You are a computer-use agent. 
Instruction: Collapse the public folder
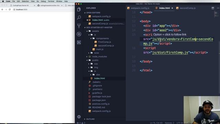pyautogui.click(x=95, y=60)
